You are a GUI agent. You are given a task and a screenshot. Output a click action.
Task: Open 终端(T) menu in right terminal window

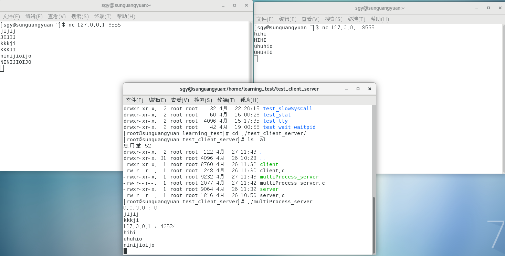[357, 19]
